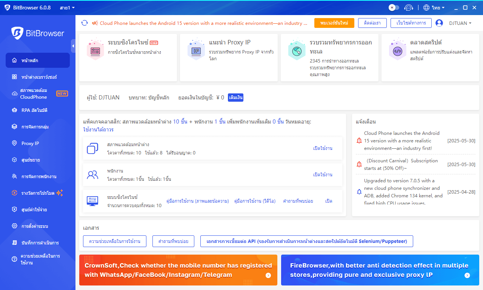Click the NEW badge beside CloudPhone

click(62, 93)
